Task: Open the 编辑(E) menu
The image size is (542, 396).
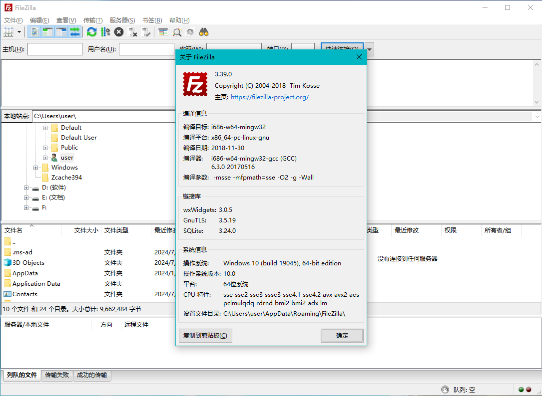Action: point(39,20)
